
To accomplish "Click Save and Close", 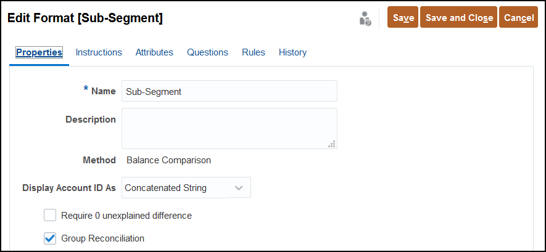I will click(458, 17).
